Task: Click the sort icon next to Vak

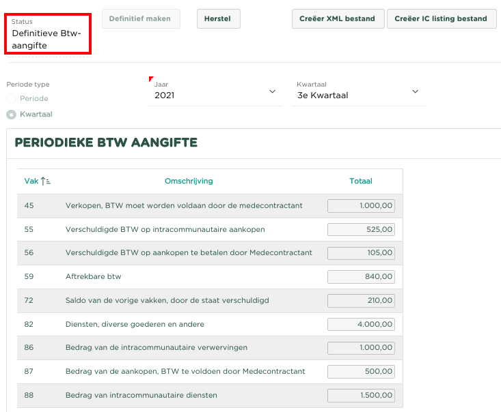Action: click(46, 181)
